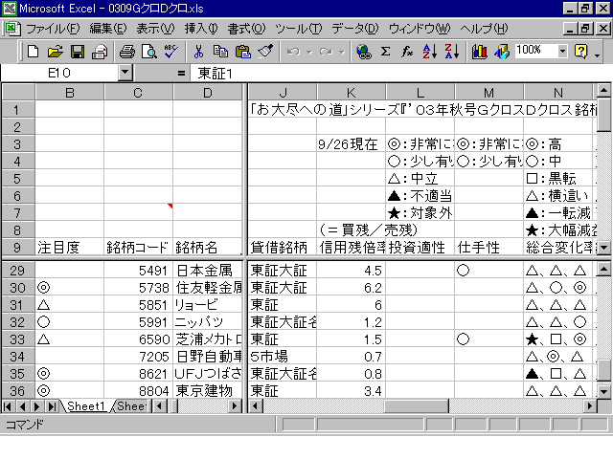Open the データ(D) menu
Image resolution: width=613 pixels, height=459 pixels.
(355, 29)
